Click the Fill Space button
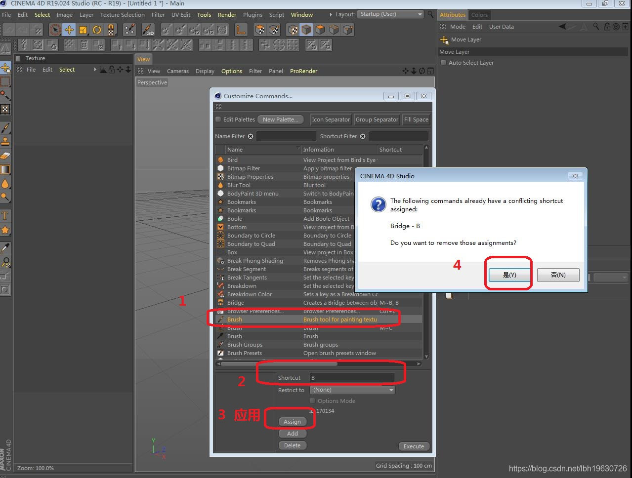This screenshot has height=478, width=632. pyautogui.click(x=416, y=119)
